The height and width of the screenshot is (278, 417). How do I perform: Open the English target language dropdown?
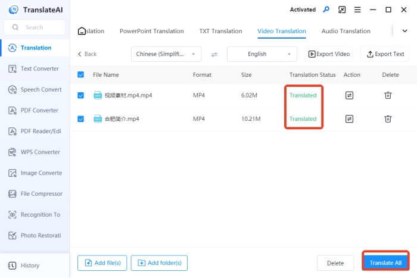(x=262, y=54)
